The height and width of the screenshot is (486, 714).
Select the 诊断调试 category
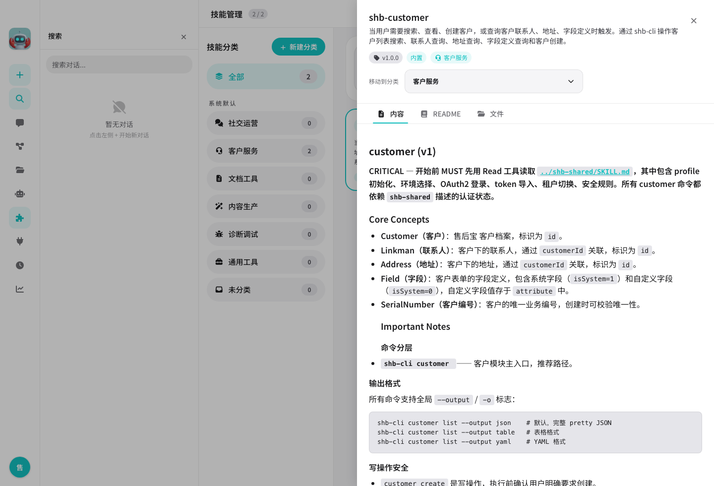(x=266, y=234)
